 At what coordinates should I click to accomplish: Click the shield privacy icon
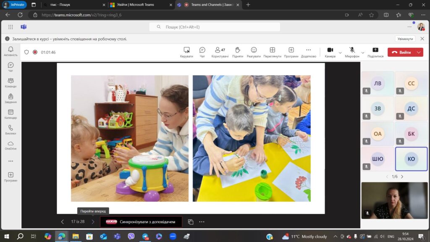[26, 52]
